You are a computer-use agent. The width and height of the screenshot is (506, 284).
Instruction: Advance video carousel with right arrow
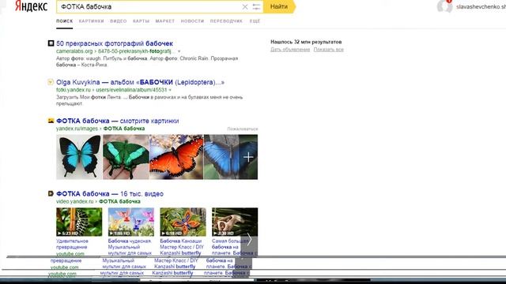(x=249, y=240)
